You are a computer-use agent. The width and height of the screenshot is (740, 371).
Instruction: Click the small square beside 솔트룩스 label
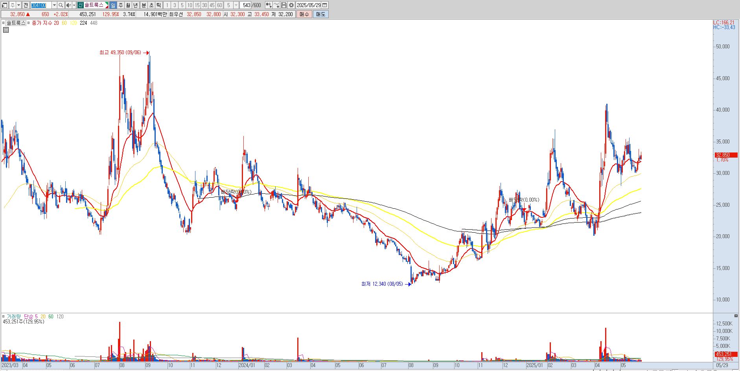(x=3, y=23)
